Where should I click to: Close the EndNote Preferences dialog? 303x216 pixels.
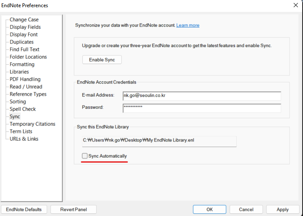tap(296, 5)
